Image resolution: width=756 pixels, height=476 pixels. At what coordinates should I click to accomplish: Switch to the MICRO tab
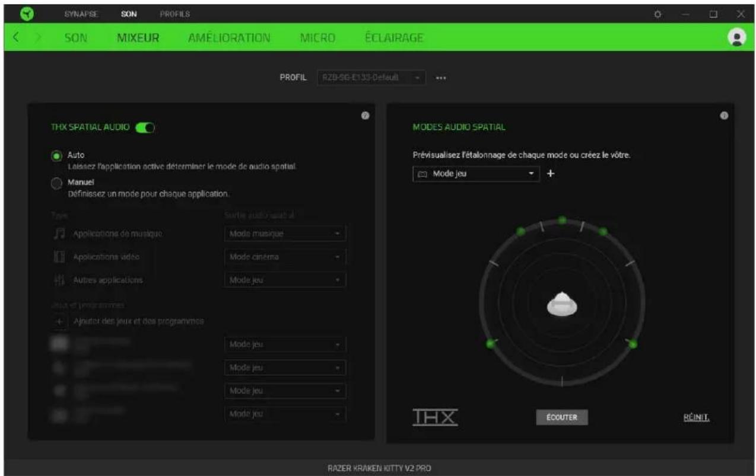pos(319,38)
